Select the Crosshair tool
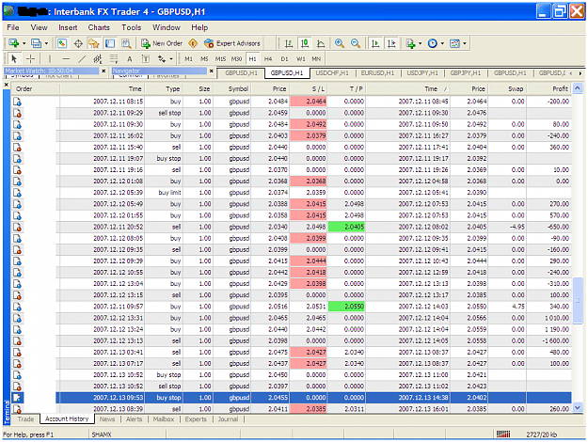588x442 pixels. pos(31,59)
